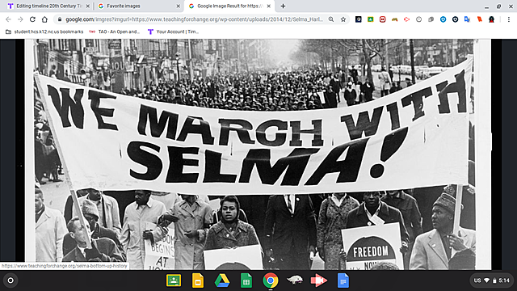Close the Google Image Result tab
The width and height of the screenshot is (517, 291).
pos(269,6)
